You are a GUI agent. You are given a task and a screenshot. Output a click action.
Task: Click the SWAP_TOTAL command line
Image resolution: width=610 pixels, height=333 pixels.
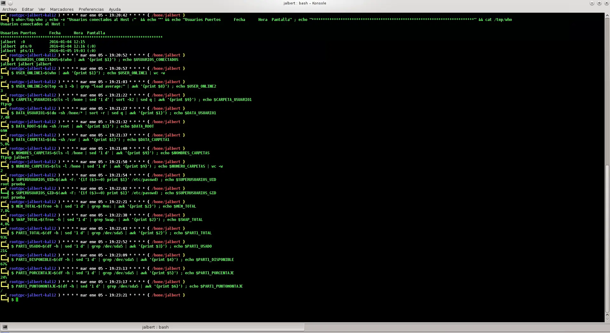[107, 220]
